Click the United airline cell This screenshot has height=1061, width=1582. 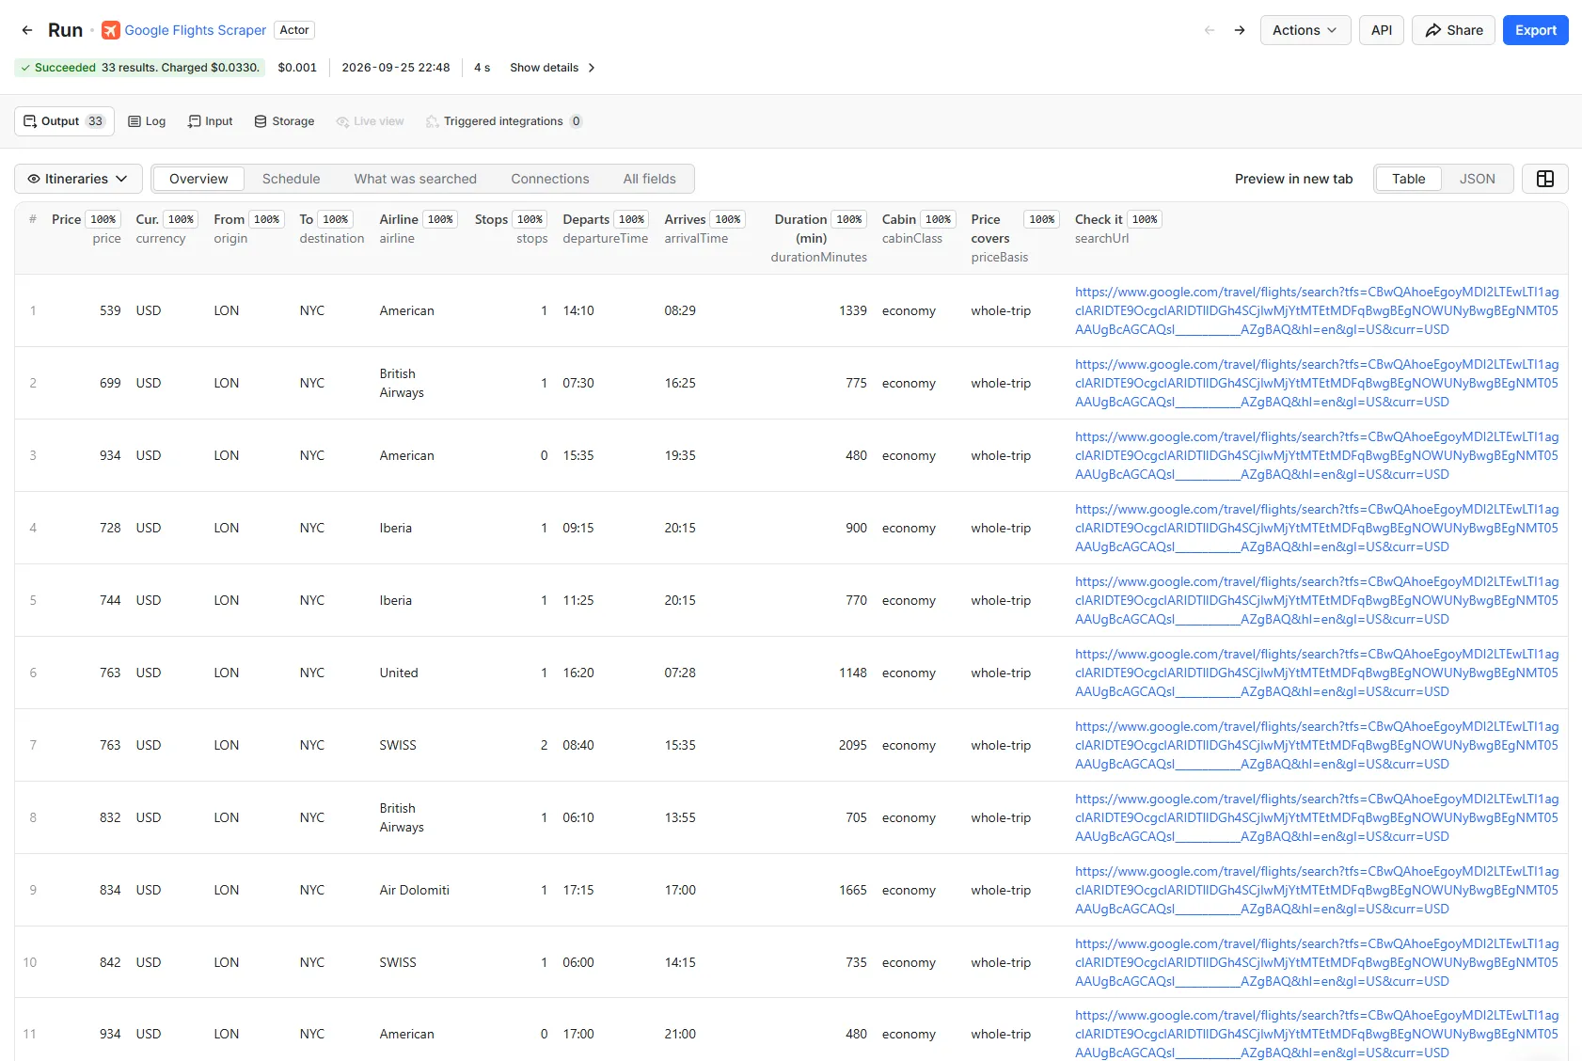(x=399, y=673)
